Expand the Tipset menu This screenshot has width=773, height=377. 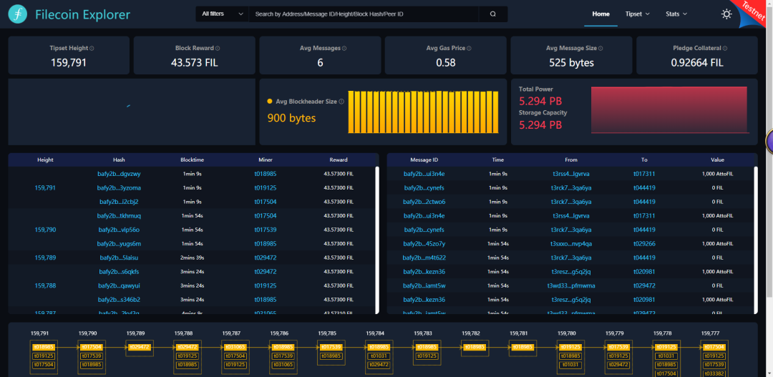(x=638, y=14)
